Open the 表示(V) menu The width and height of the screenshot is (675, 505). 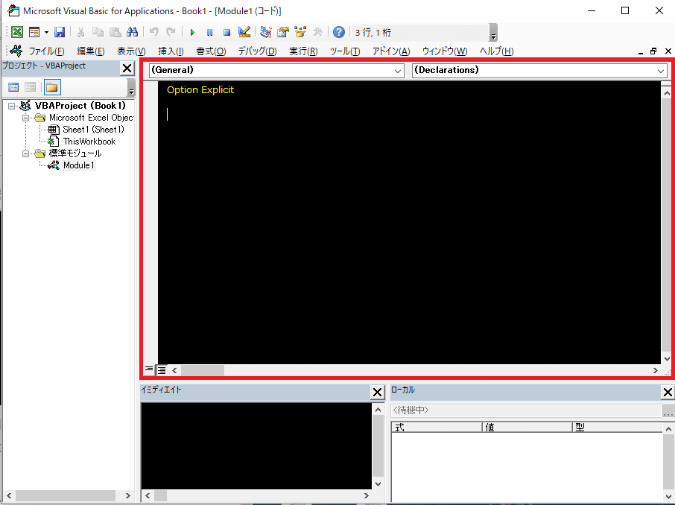131,51
